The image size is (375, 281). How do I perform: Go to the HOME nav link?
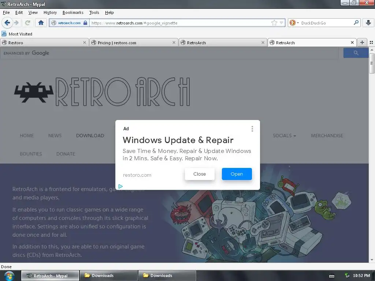pyautogui.click(x=26, y=135)
